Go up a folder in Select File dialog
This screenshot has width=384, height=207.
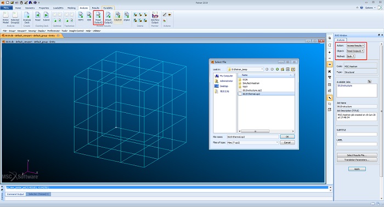(x=277, y=70)
